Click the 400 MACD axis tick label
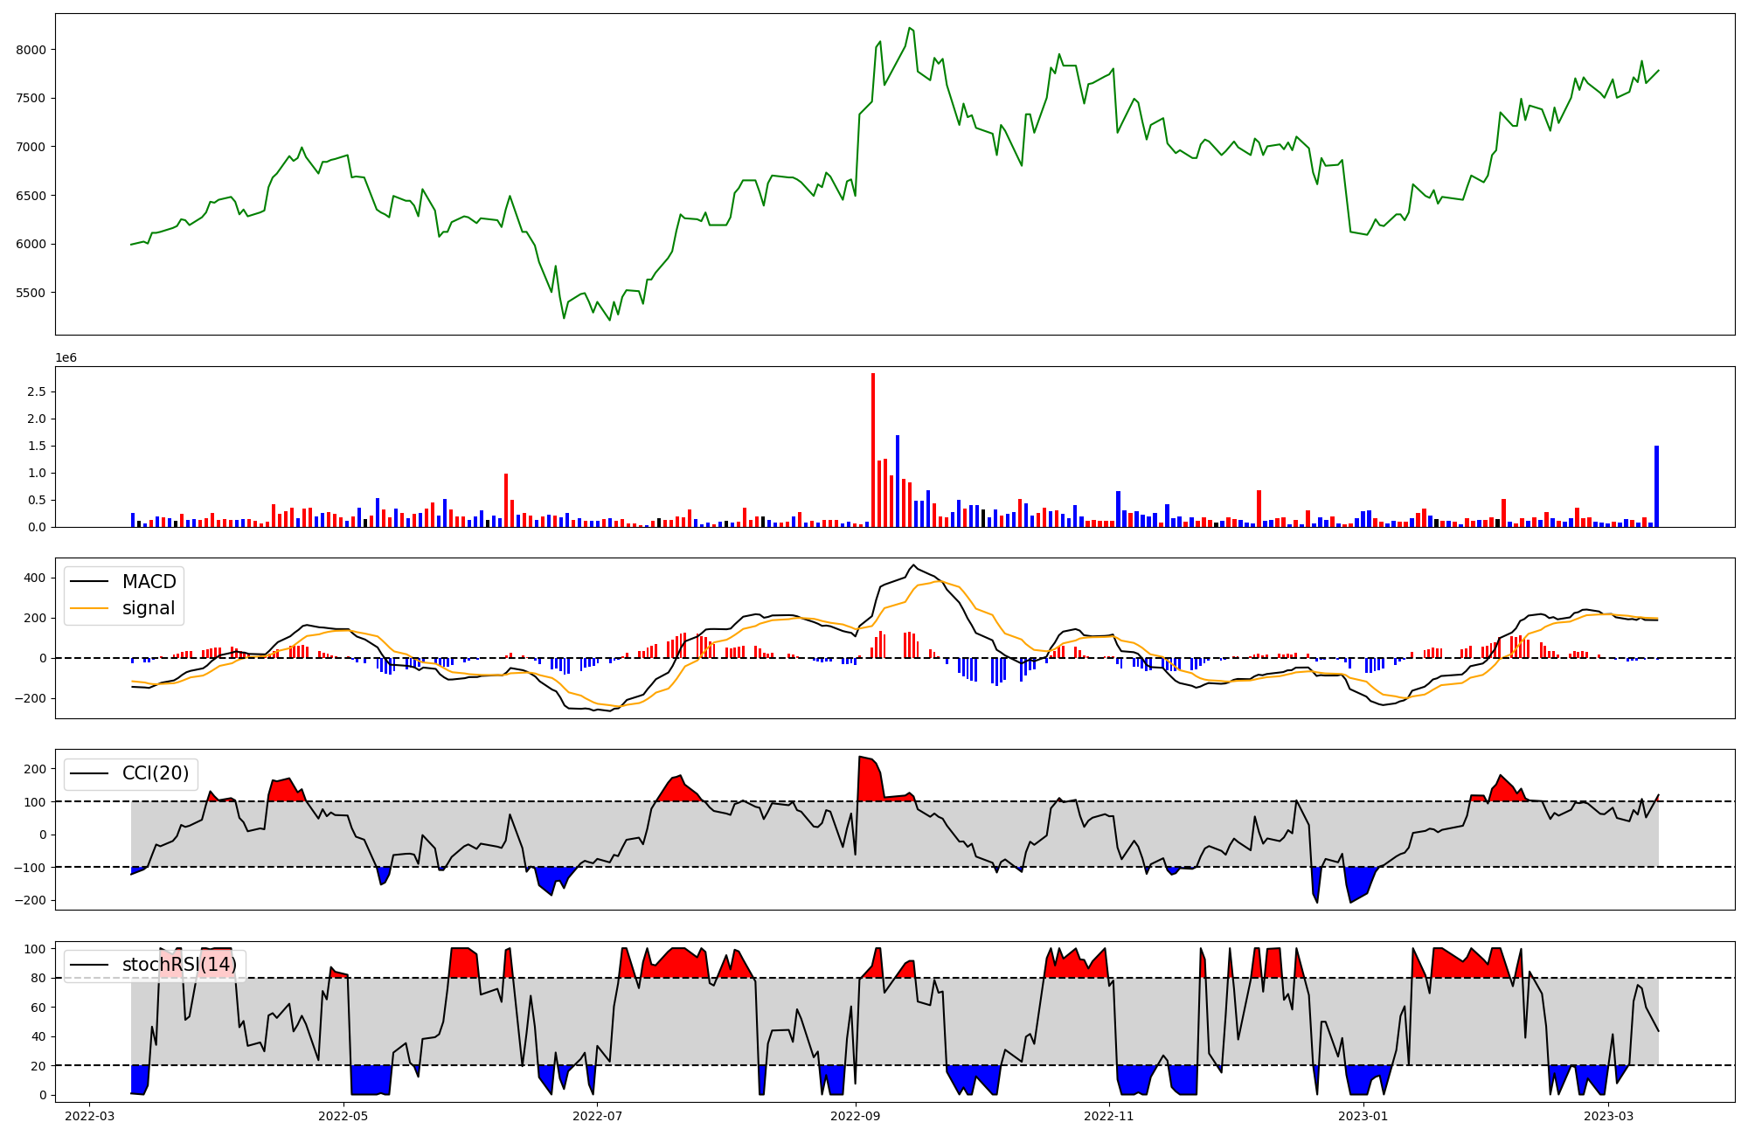Screen dimensions: 1748x1136 click(x=35, y=578)
